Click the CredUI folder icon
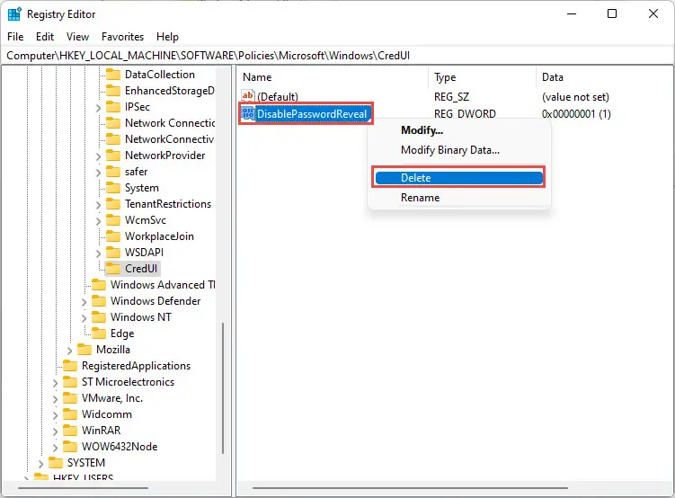 point(112,269)
